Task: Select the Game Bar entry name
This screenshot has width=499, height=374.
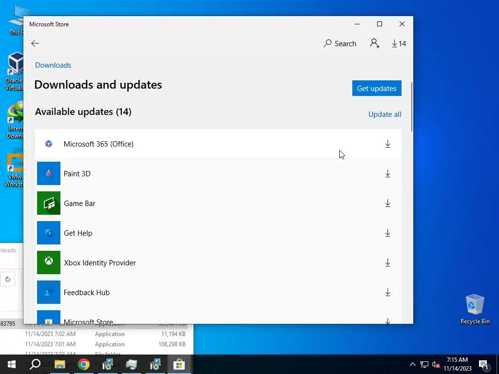Action: pos(79,203)
